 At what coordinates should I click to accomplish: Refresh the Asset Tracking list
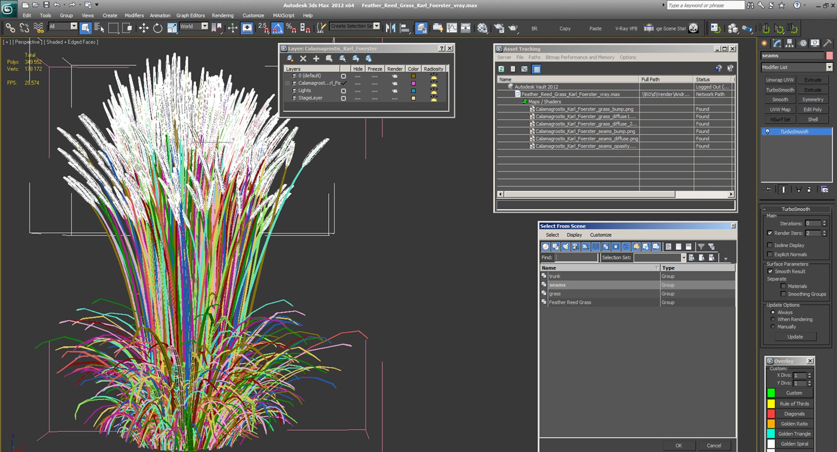pos(501,69)
